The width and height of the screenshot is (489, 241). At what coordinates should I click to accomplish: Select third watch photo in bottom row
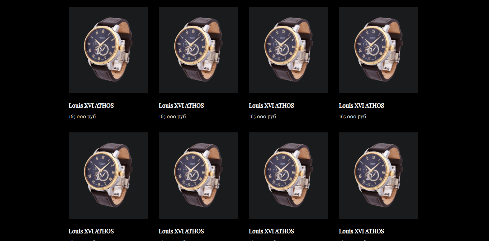click(x=288, y=176)
